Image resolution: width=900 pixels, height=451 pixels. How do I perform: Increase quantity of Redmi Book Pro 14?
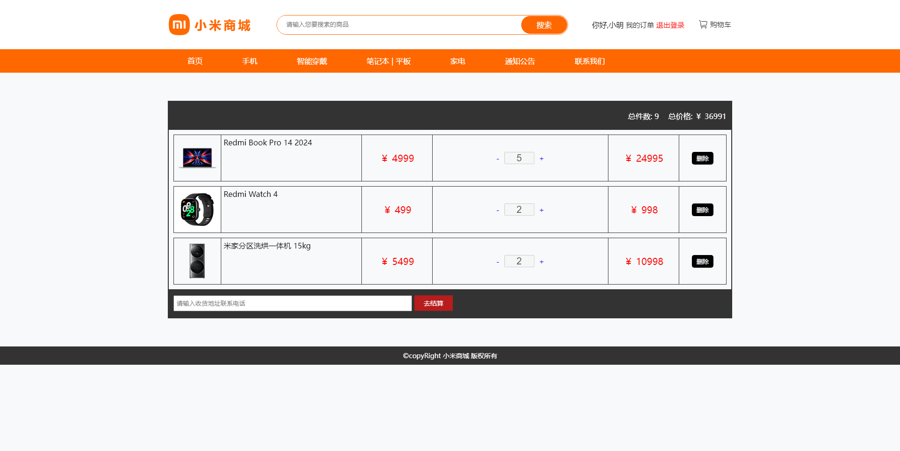[541, 158]
